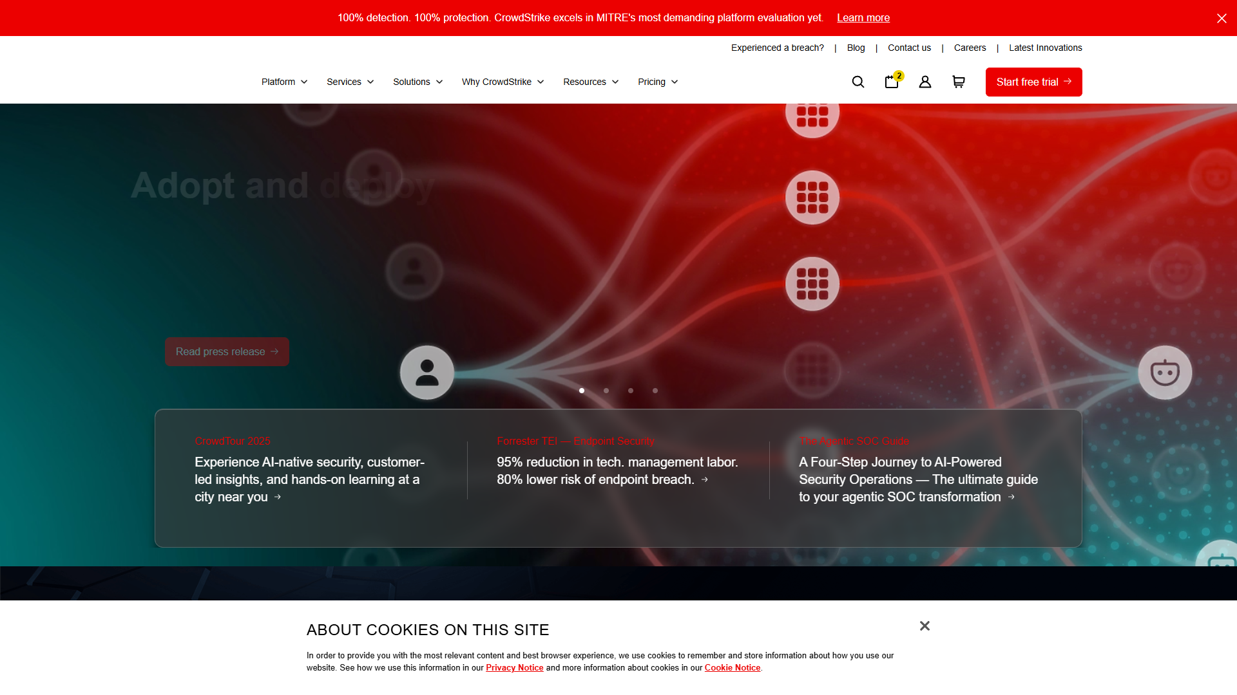This screenshot has height=695, width=1237.
Task: Open the bag icon with 2 badge
Action: point(892,81)
